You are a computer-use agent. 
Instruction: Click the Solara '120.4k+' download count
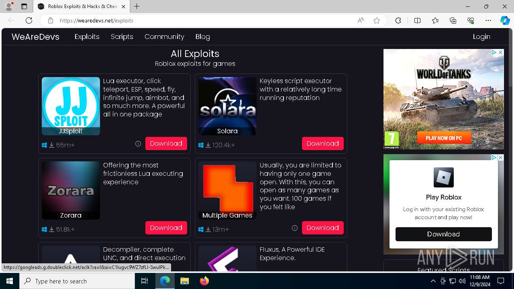point(224,145)
